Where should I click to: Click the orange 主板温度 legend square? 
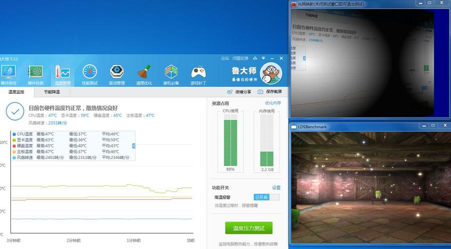pyautogui.click(x=14, y=152)
